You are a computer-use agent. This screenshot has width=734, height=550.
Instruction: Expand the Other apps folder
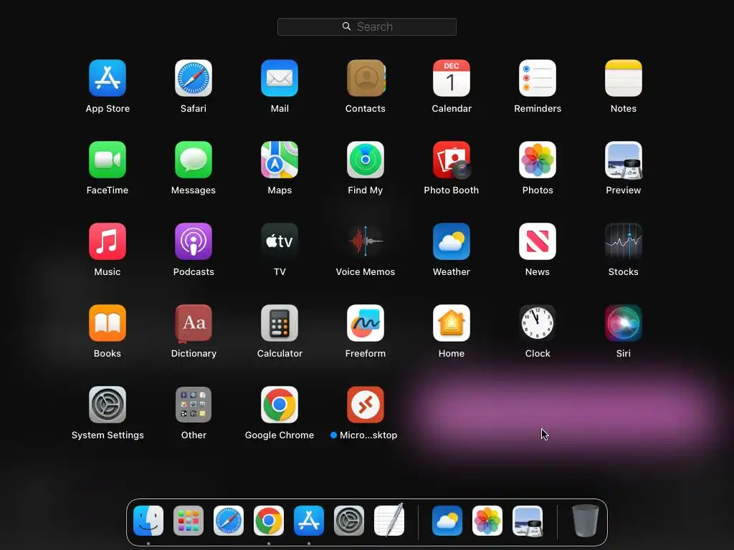point(194,405)
